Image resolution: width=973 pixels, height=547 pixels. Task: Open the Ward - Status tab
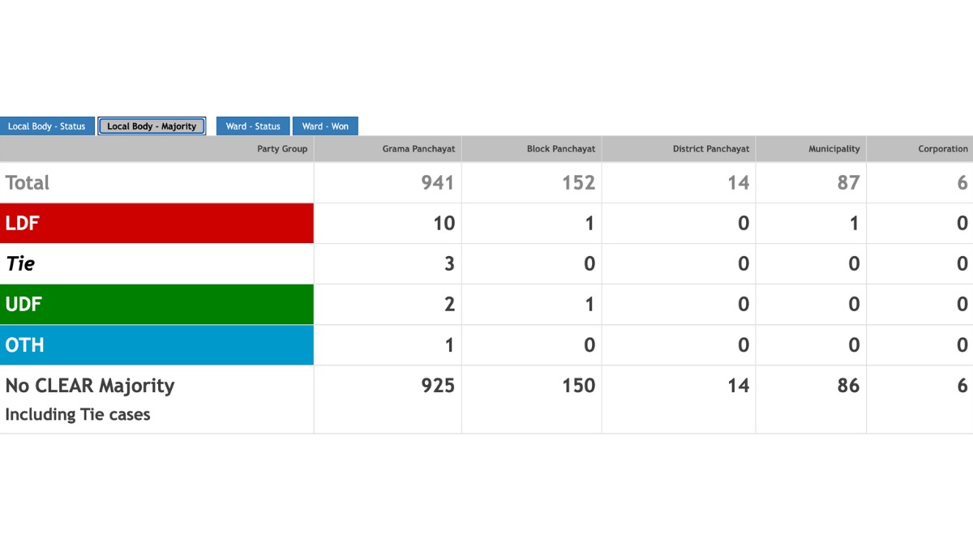click(x=253, y=126)
